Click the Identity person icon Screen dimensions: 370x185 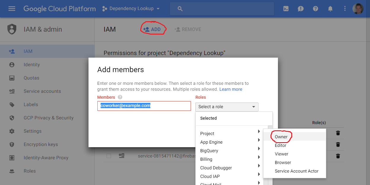tap(12, 65)
